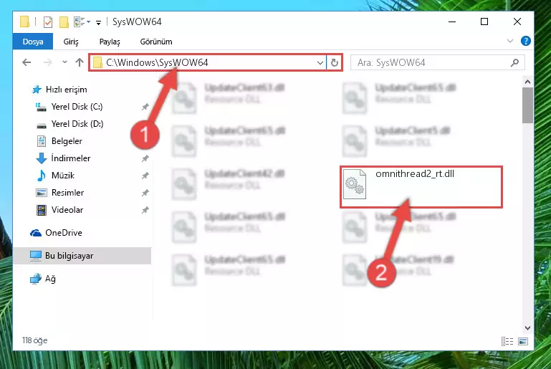Click the pin icon next to İndirmeler
The height and width of the screenshot is (369, 551).
point(145,158)
